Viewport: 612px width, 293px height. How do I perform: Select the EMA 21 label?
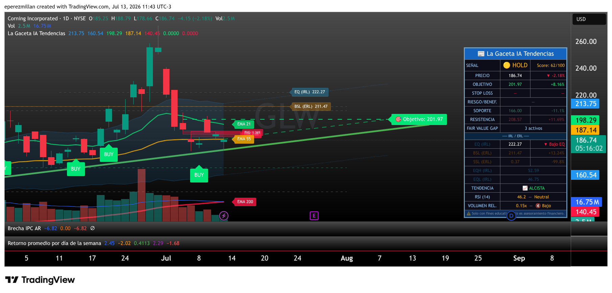click(244, 124)
